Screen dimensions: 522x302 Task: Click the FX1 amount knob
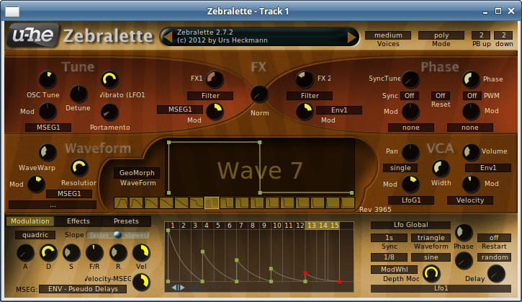[215, 80]
